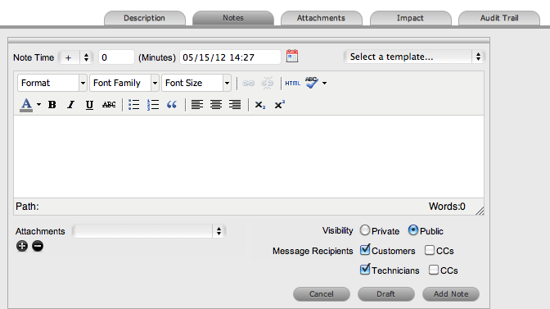The width and height of the screenshot is (550, 309).
Task: Select Public visibility
Action: [413, 230]
